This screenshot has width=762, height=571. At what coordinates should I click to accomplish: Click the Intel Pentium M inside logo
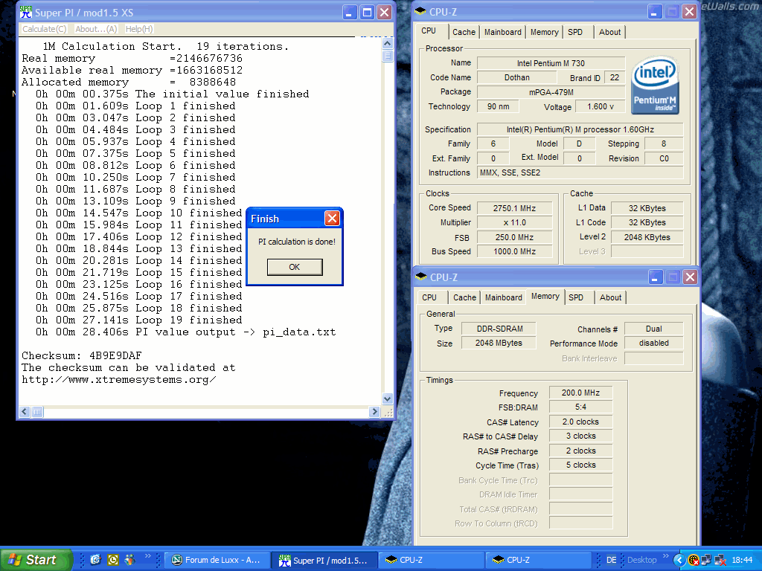click(x=655, y=85)
